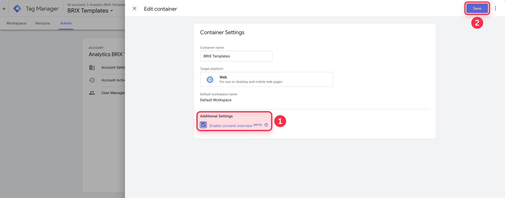Click the back arrow icon

coord(4,9)
